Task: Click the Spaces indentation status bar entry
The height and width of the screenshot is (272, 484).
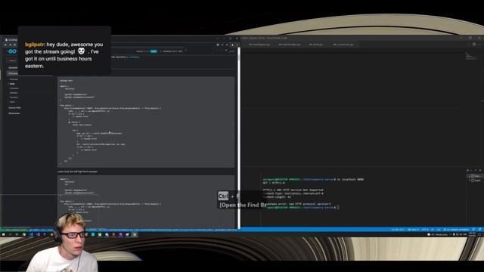Action: [x=413, y=230]
